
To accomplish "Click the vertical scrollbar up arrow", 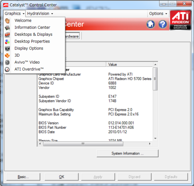I will point(155,65).
